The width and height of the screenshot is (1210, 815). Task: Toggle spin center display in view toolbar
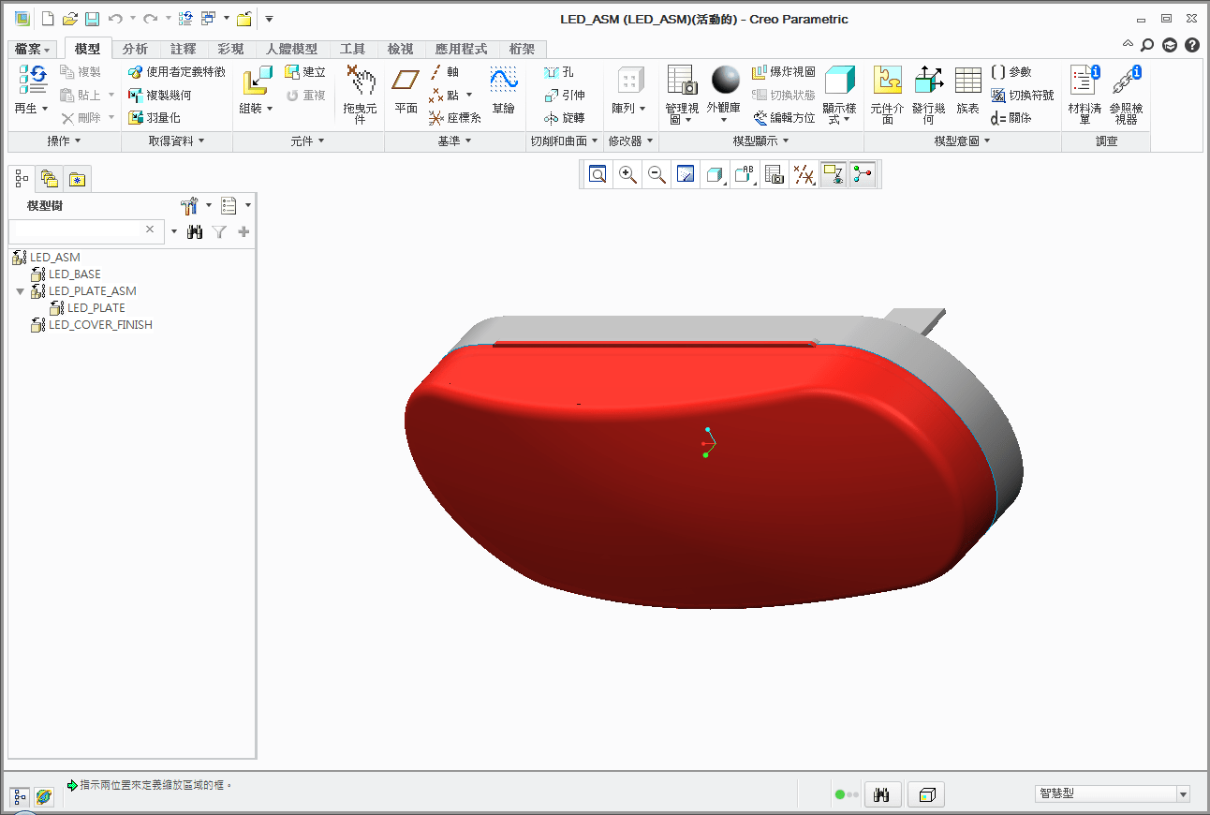(x=863, y=174)
